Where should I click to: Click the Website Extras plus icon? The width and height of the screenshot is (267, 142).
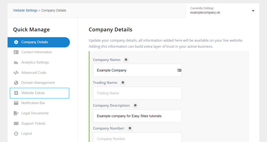click(x=16, y=93)
